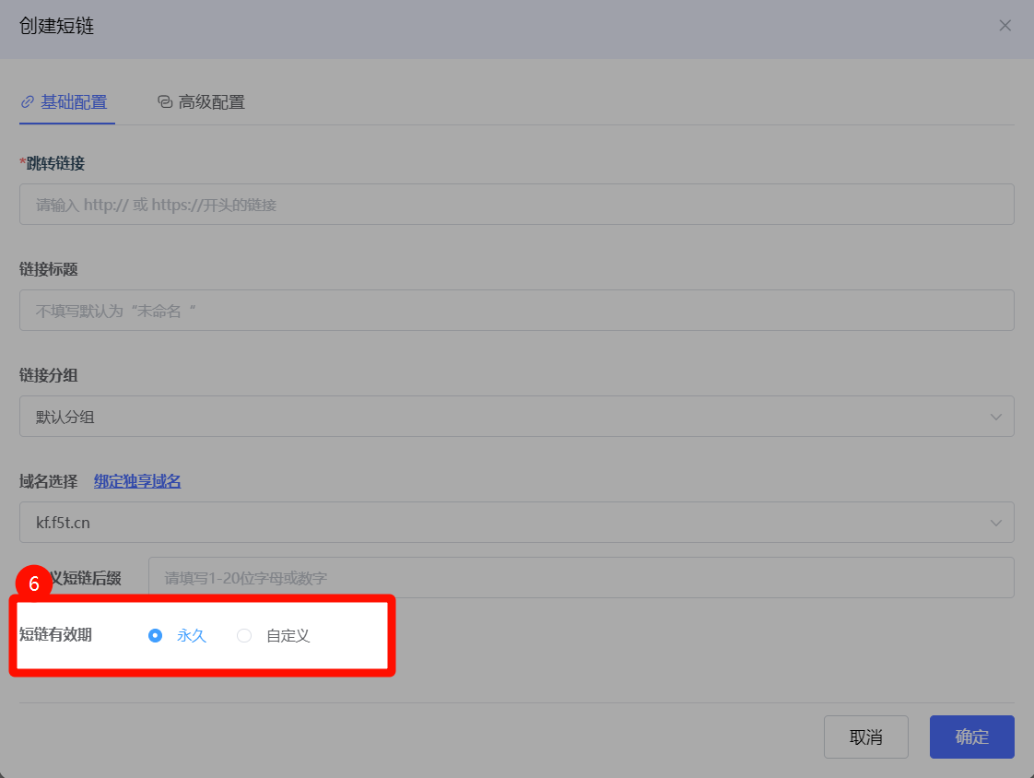Click the linked-rings icon beside 高级配置
The image size is (1034, 778).
(165, 102)
